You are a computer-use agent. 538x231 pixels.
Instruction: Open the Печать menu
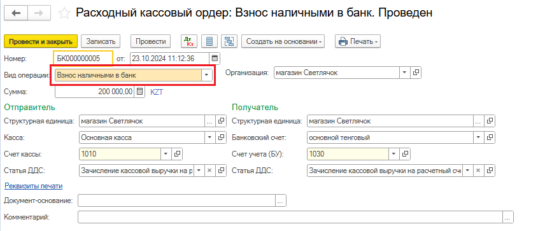(x=358, y=41)
